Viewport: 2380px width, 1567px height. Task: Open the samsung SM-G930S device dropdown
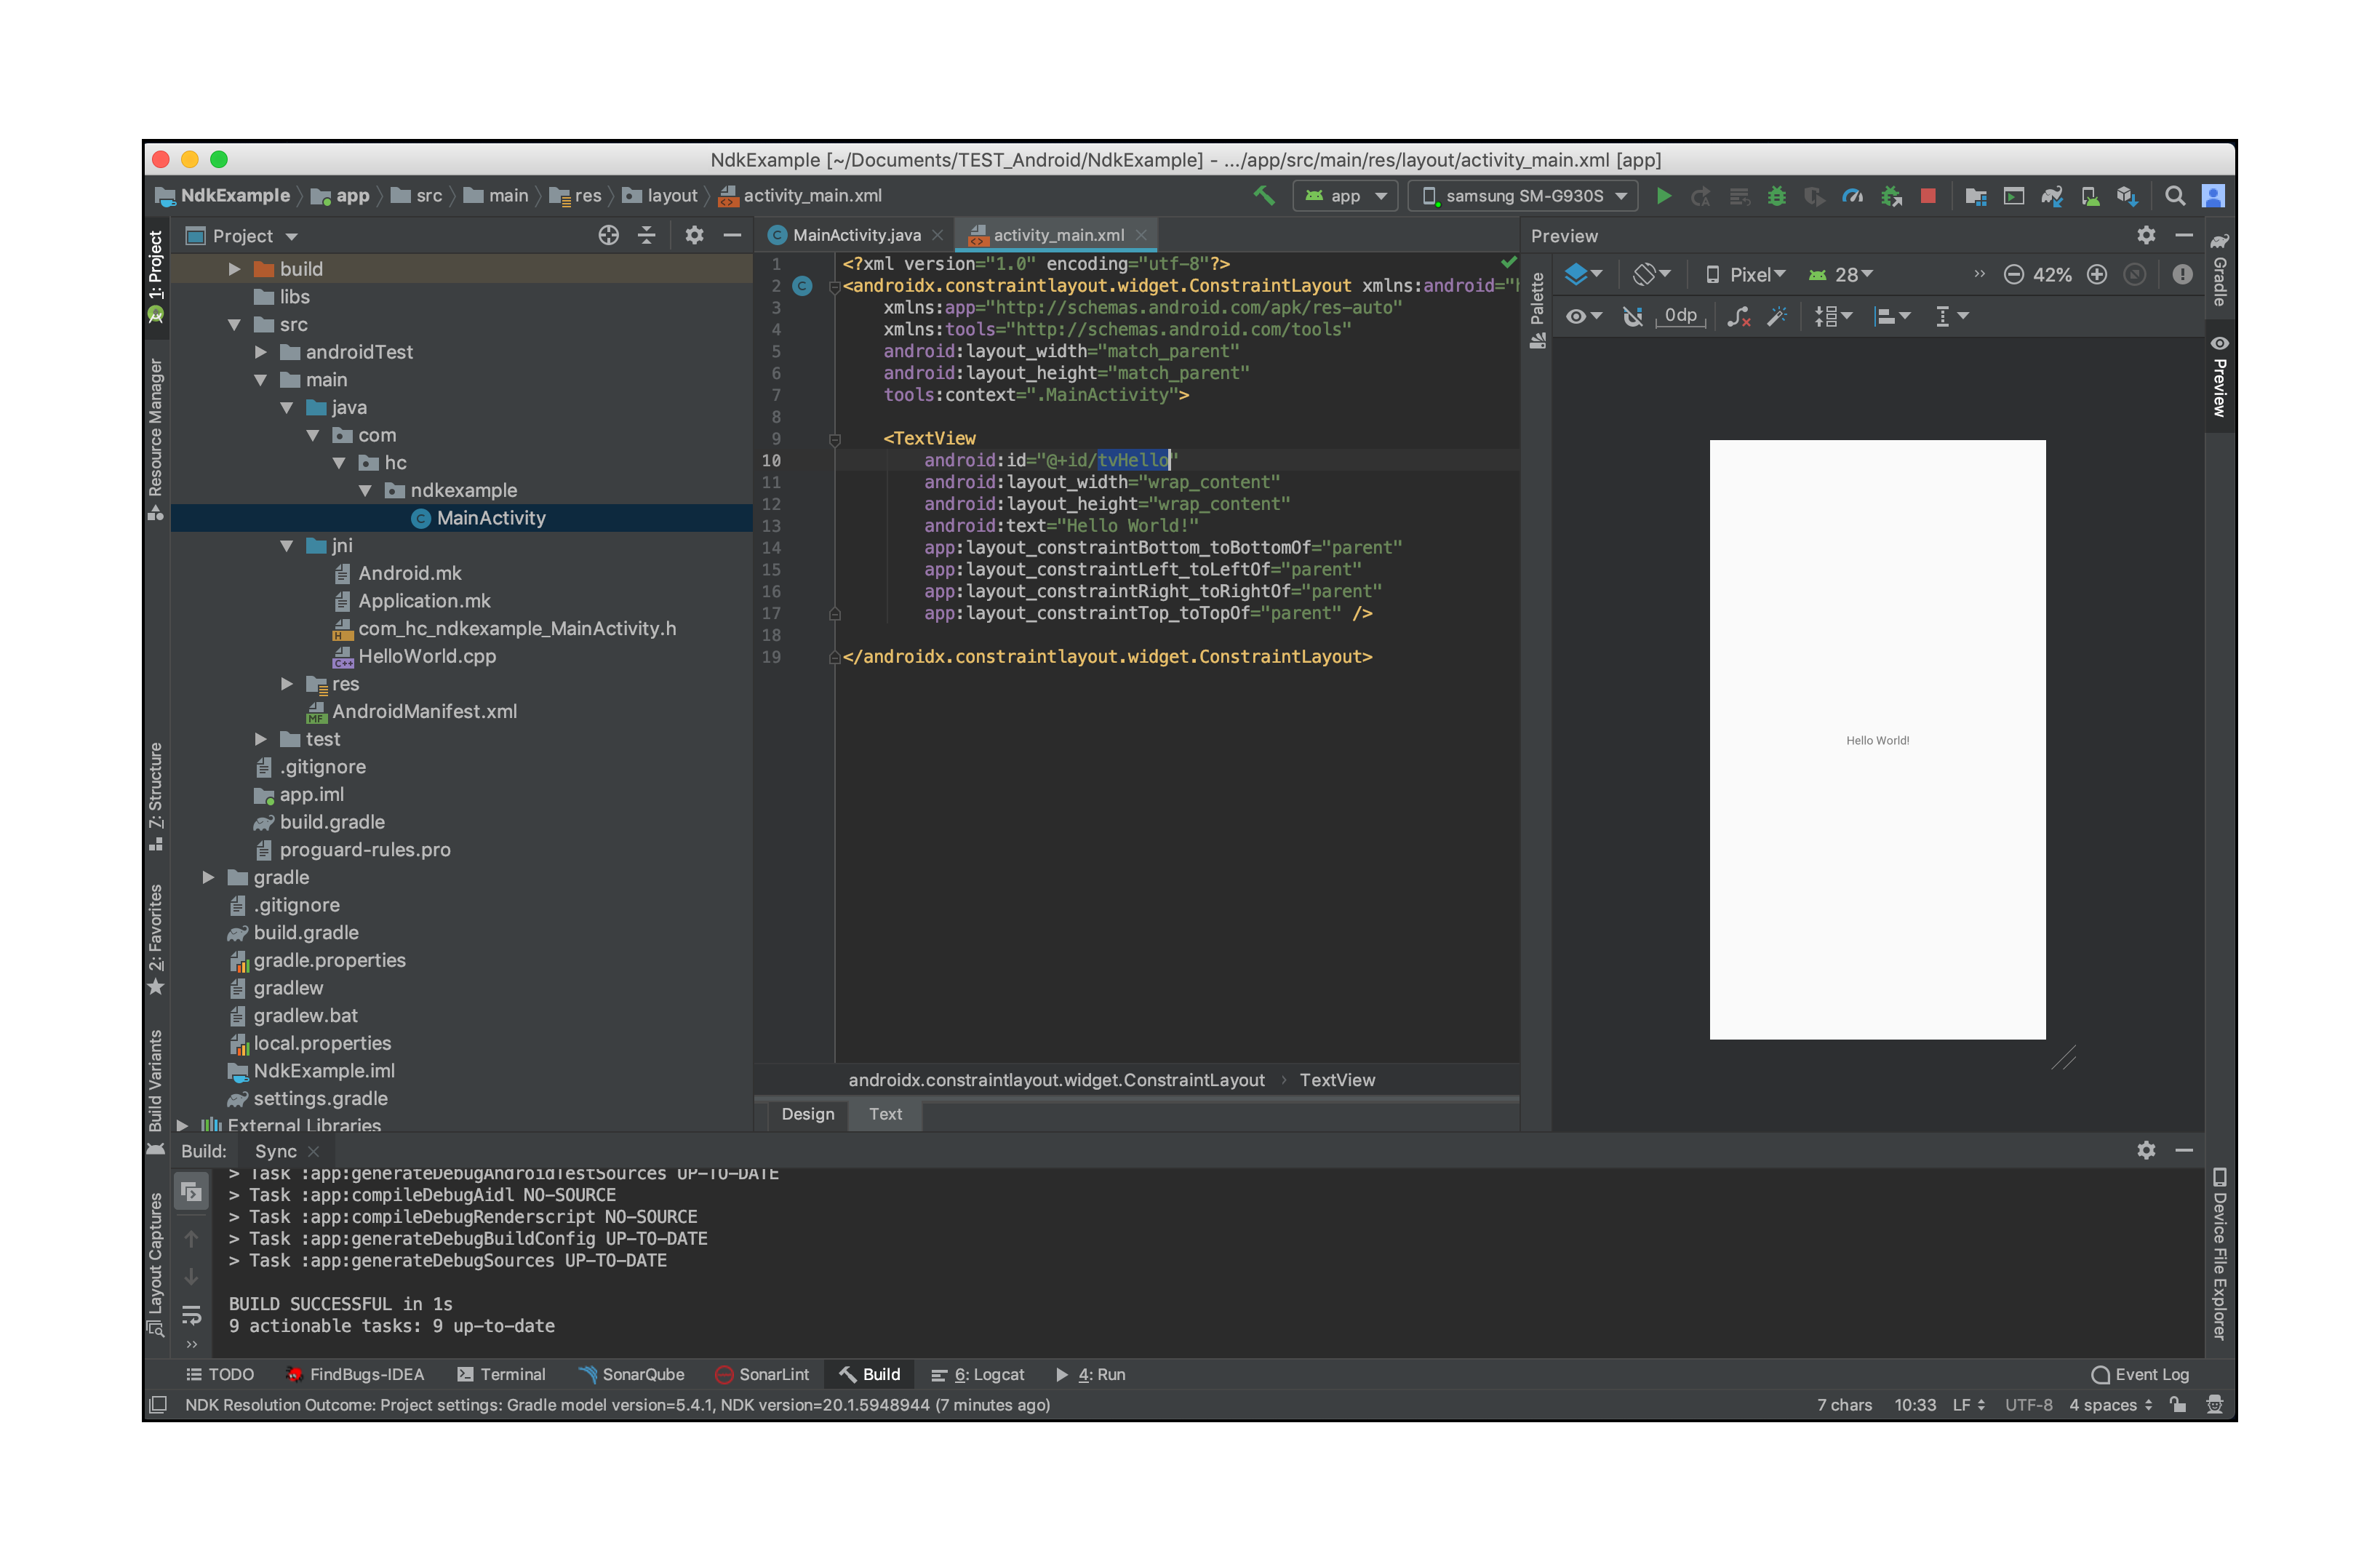(1523, 196)
